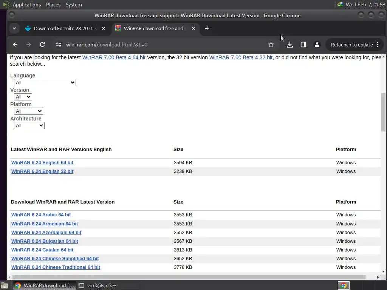Open the Language dropdown
Screen dimensions: 387x290
(45, 82)
